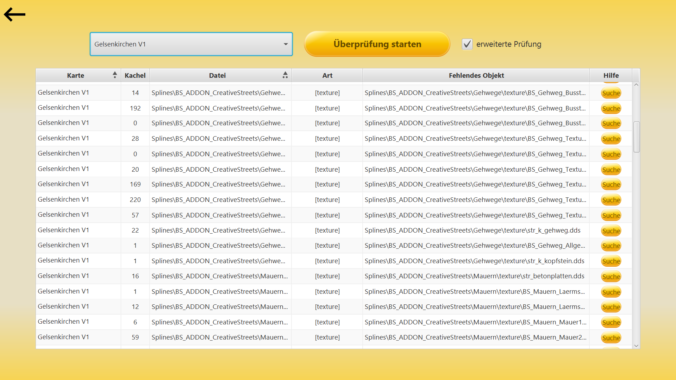Click Suche for str_betonplatten.dds row
The image size is (676, 380).
click(611, 277)
